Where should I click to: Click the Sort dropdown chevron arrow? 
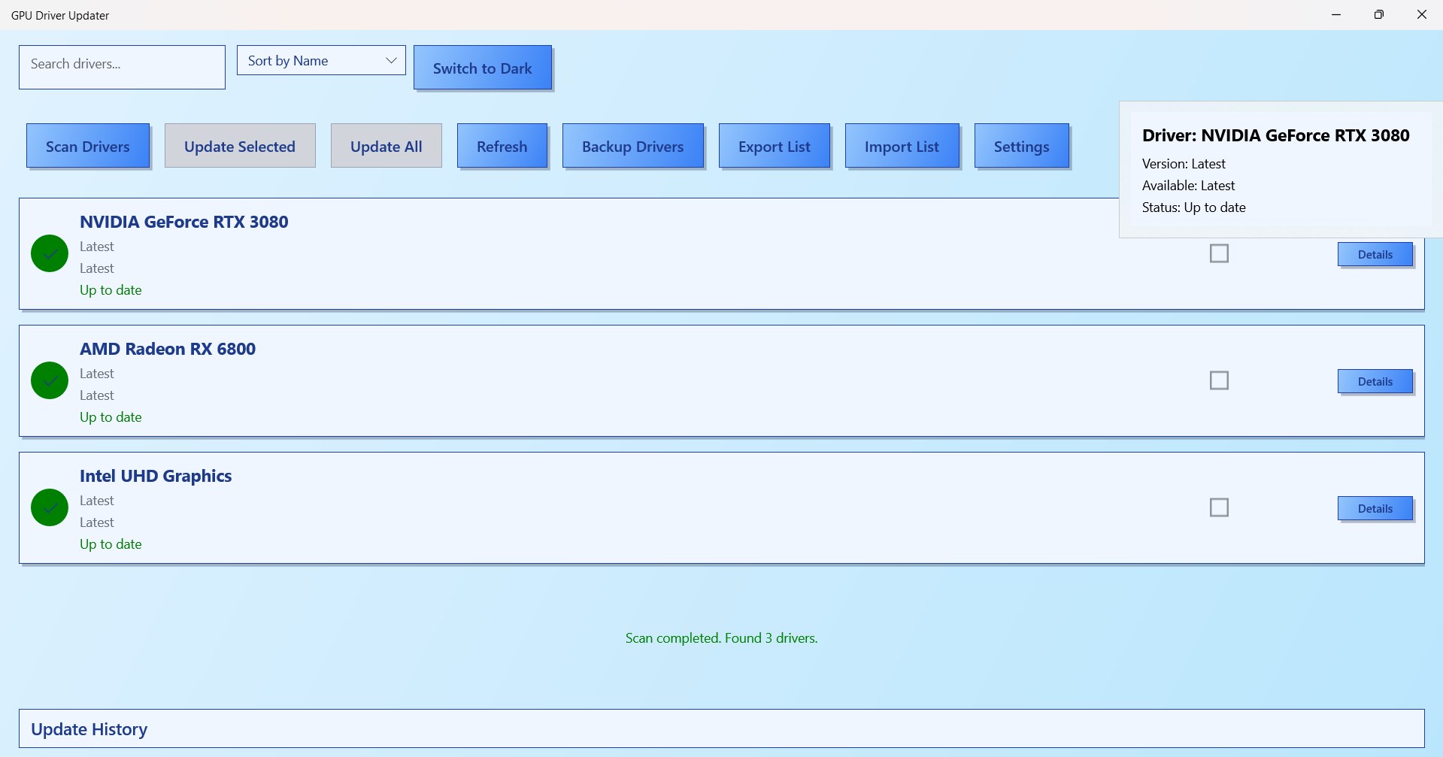(390, 60)
